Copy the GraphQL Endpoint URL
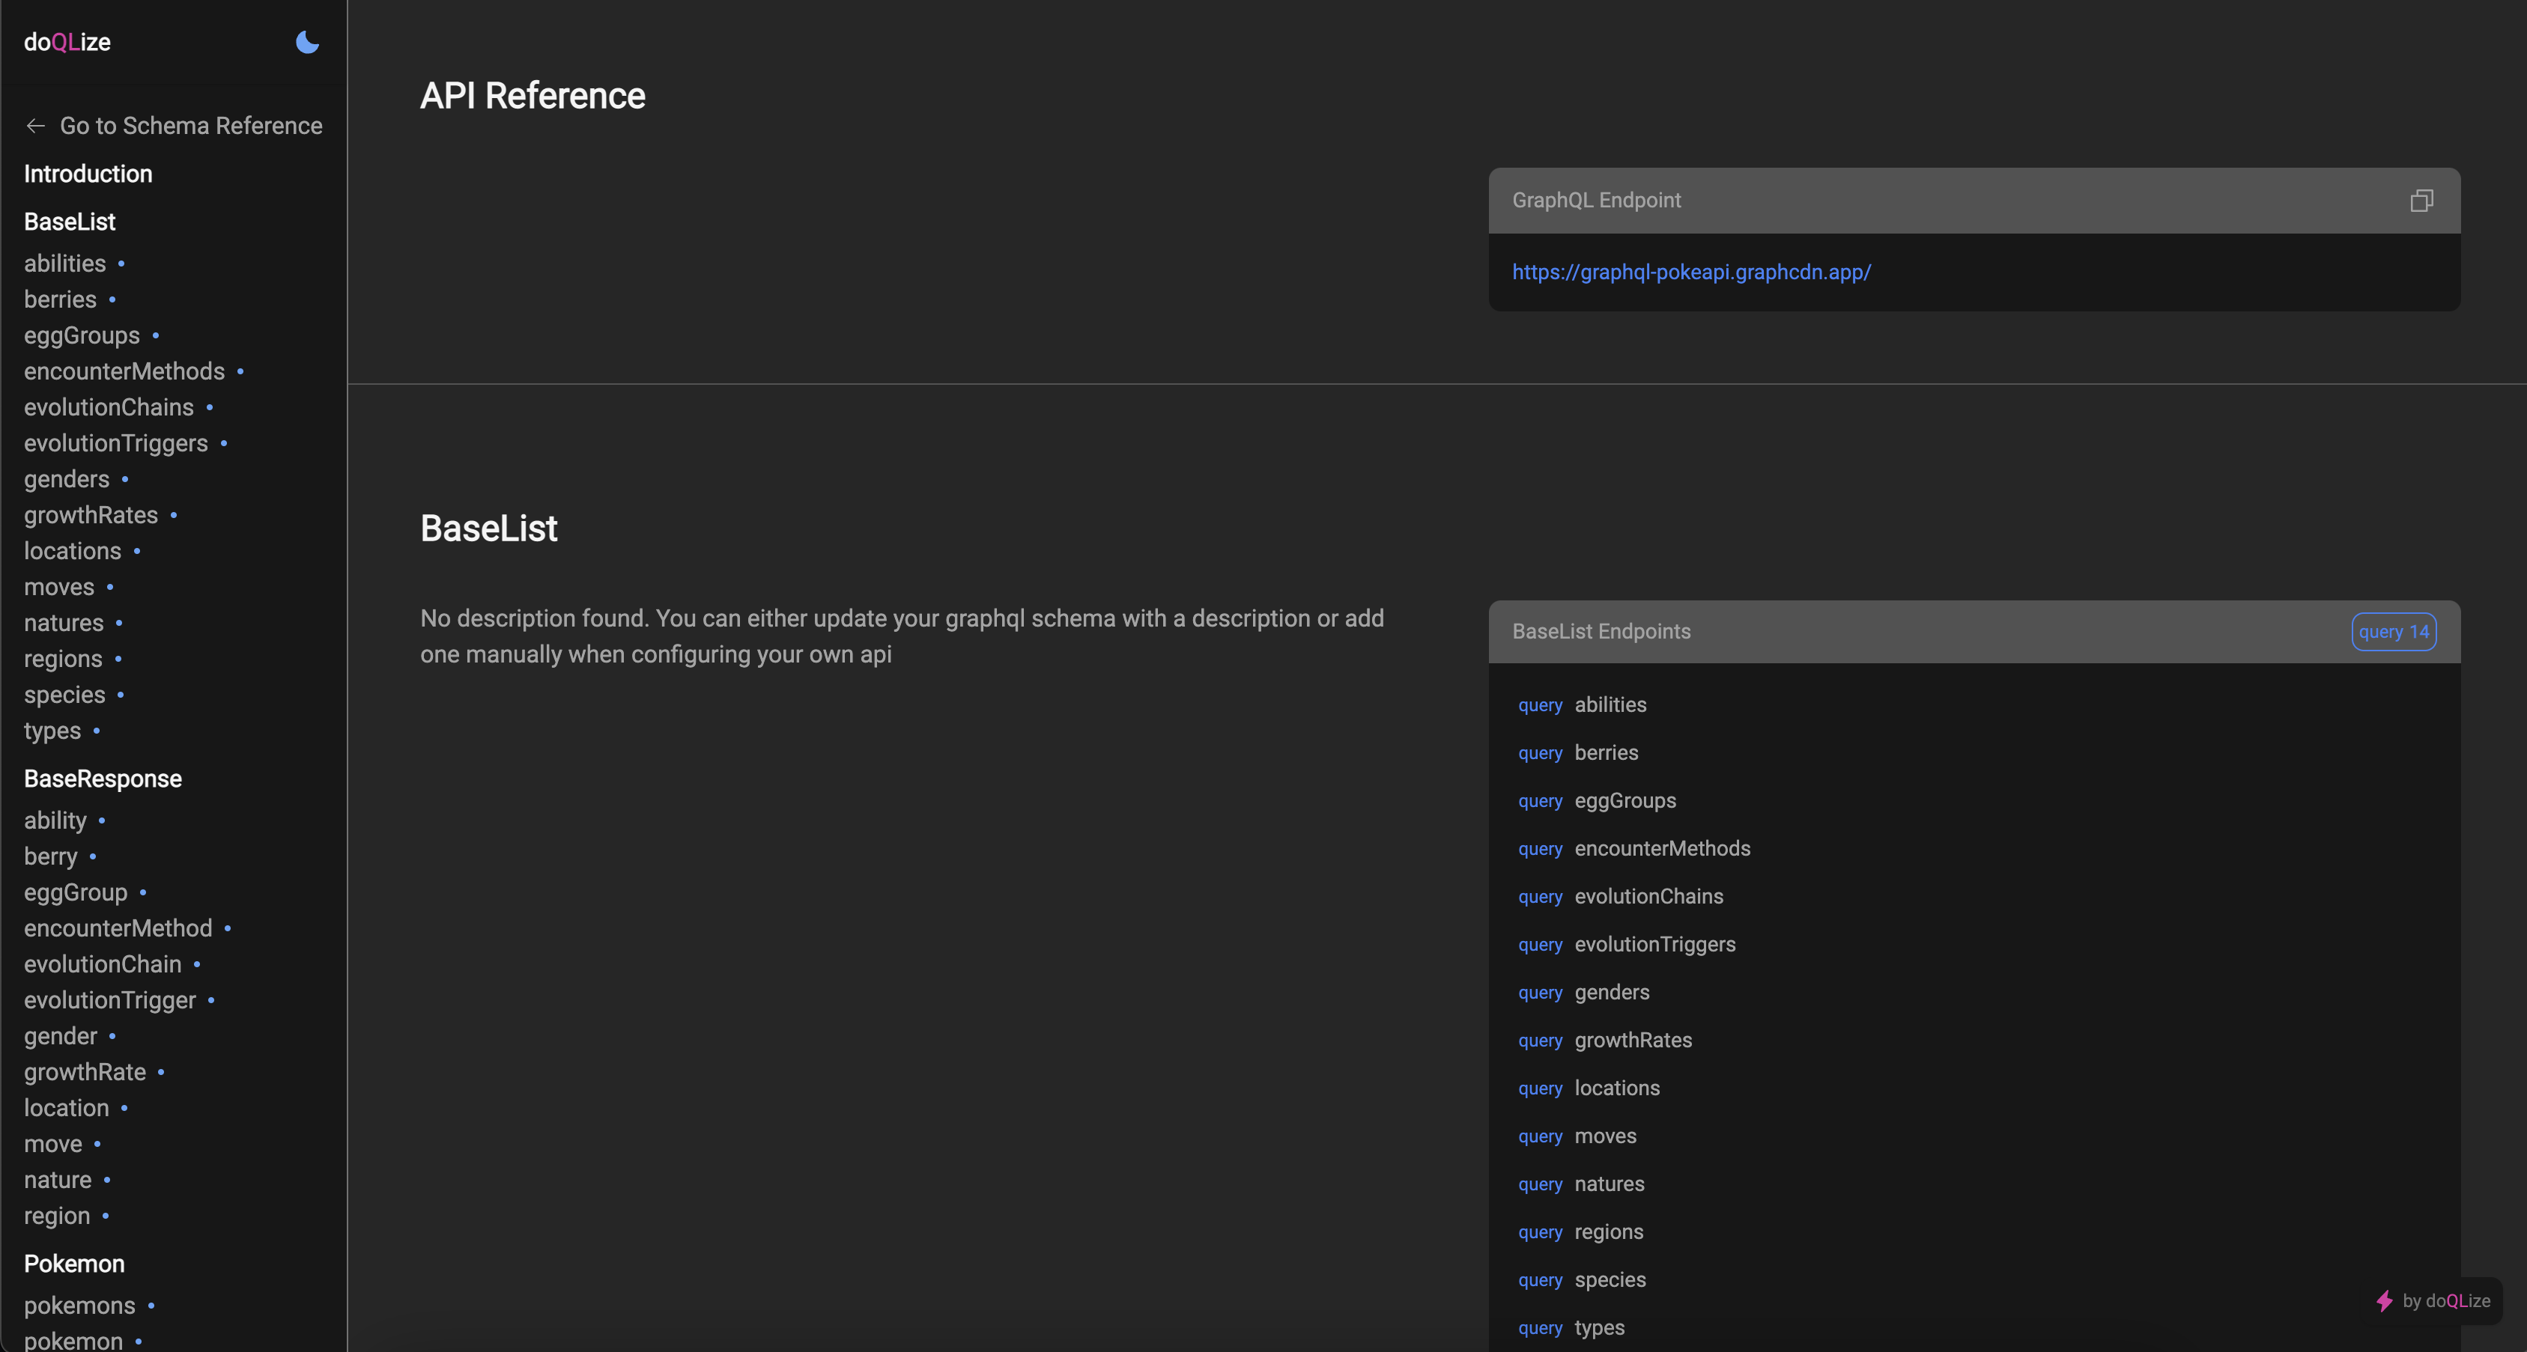This screenshot has height=1352, width=2527. click(x=2421, y=201)
